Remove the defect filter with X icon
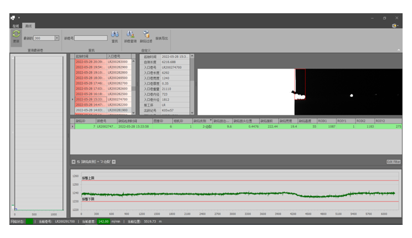This screenshot has width=412, height=238. coord(73,162)
